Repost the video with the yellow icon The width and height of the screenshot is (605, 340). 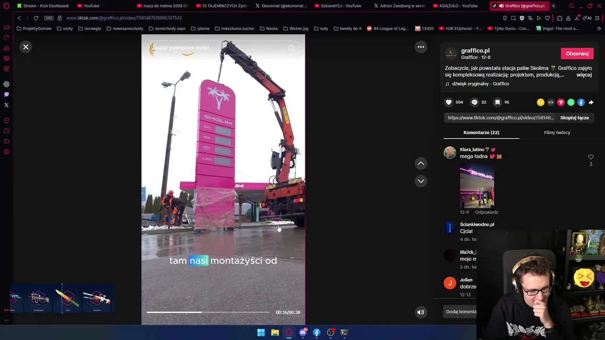541,102
